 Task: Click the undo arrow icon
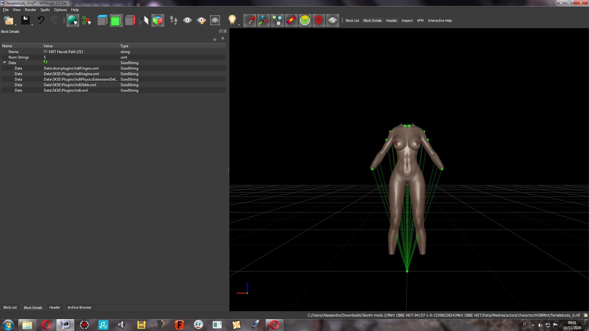[x=41, y=21]
